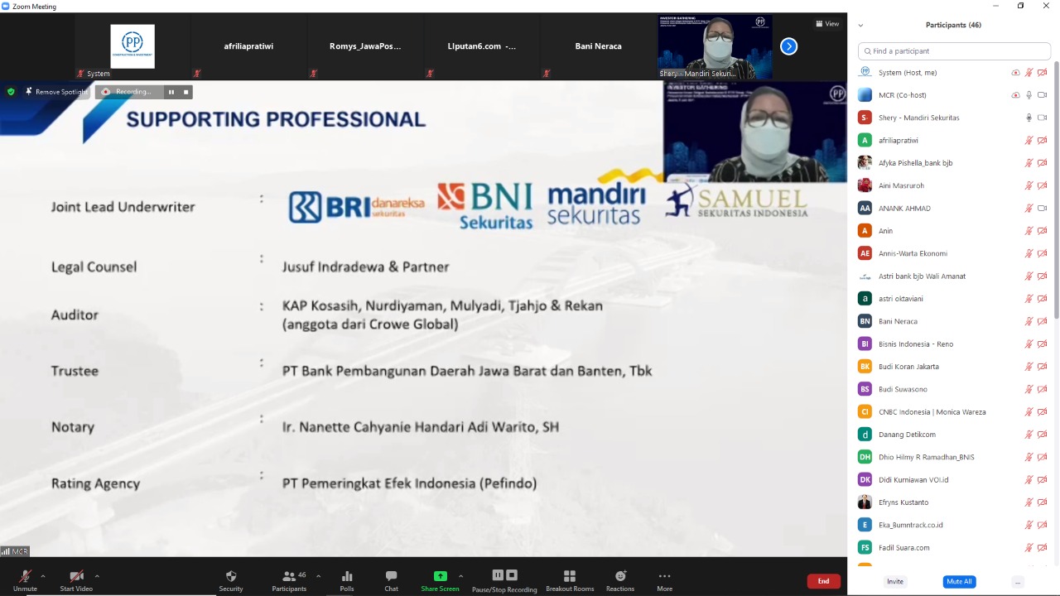Select the System PP logo video tile
1060x596 pixels.
coord(132,46)
